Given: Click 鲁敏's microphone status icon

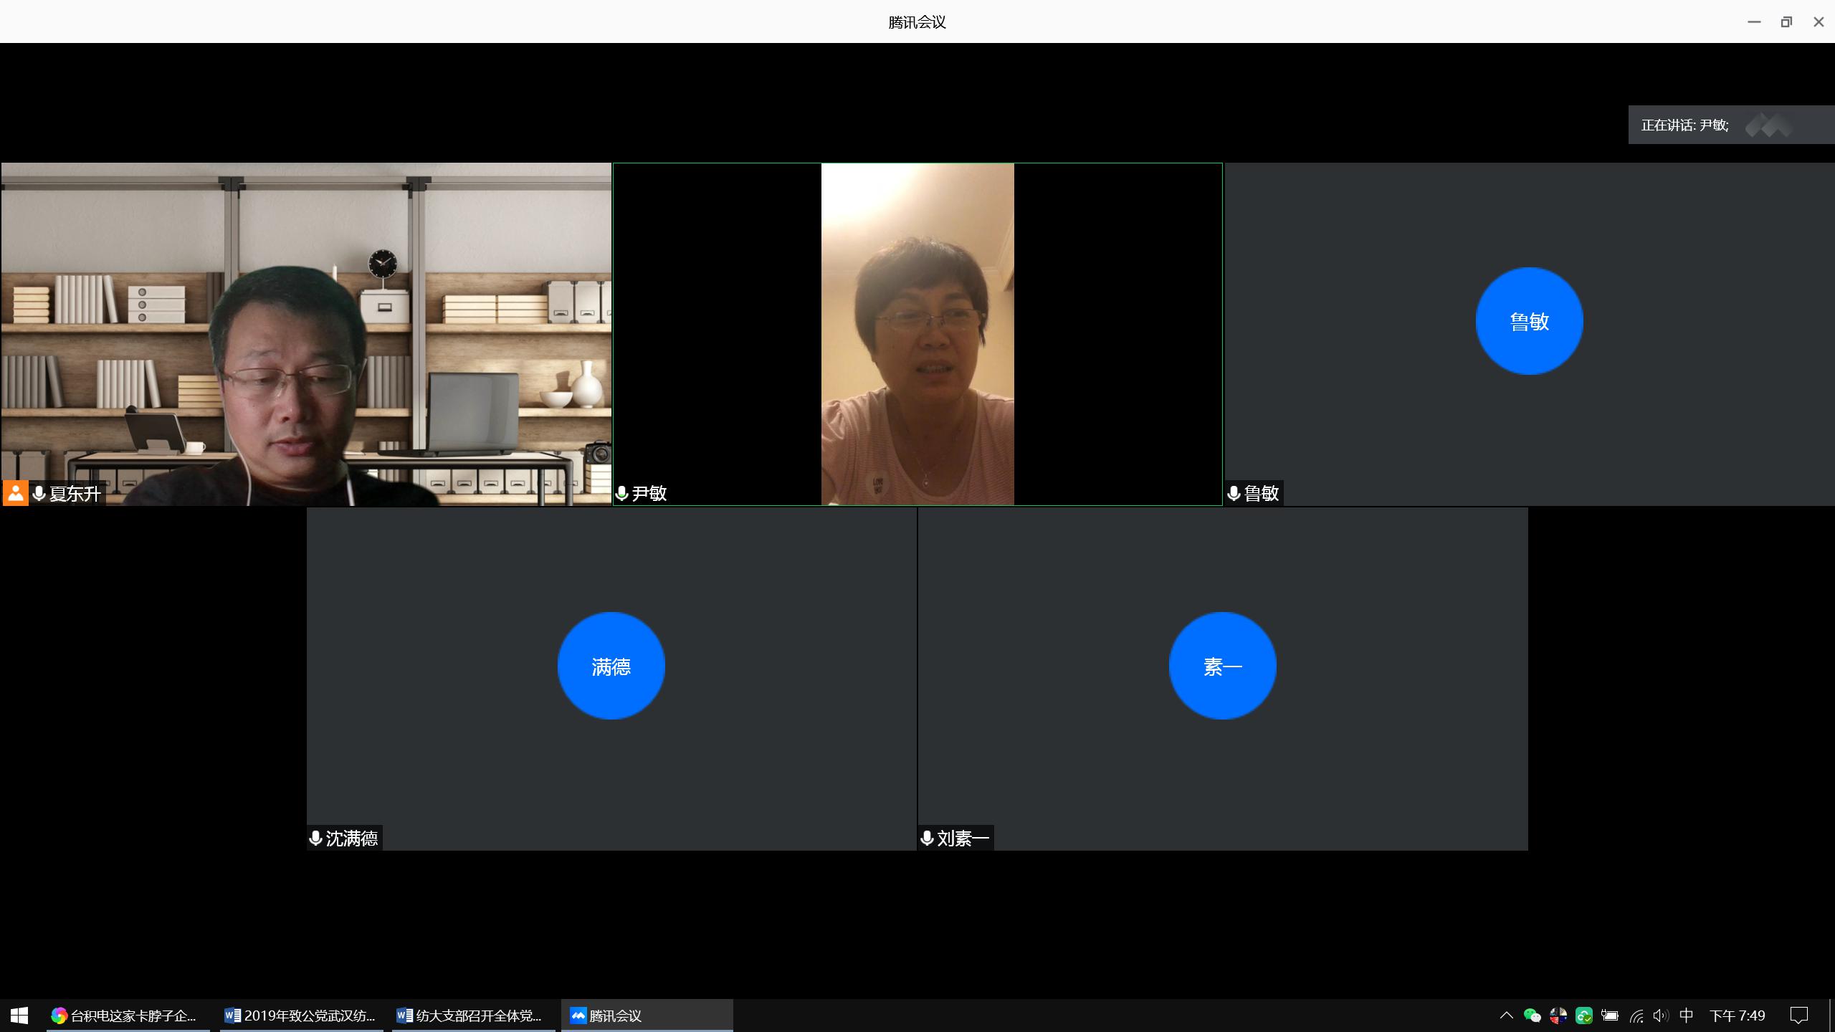Looking at the screenshot, I should [x=1234, y=493].
